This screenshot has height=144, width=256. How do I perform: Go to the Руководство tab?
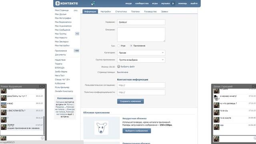tap(150, 12)
